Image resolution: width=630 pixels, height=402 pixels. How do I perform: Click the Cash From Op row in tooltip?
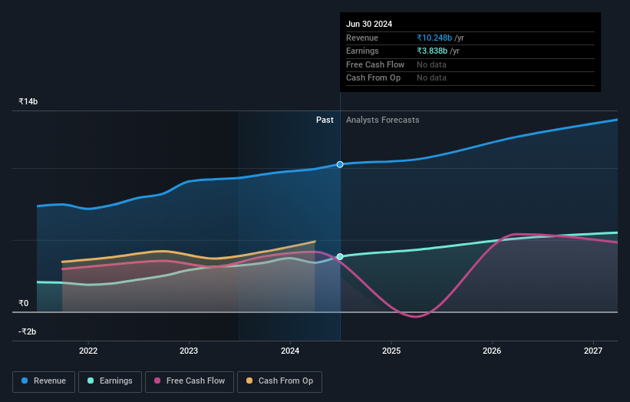470,78
